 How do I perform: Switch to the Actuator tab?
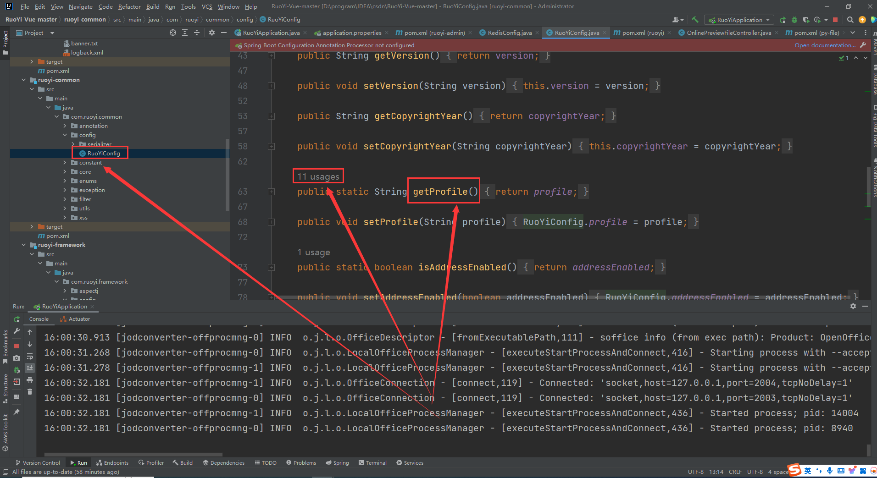75,319
